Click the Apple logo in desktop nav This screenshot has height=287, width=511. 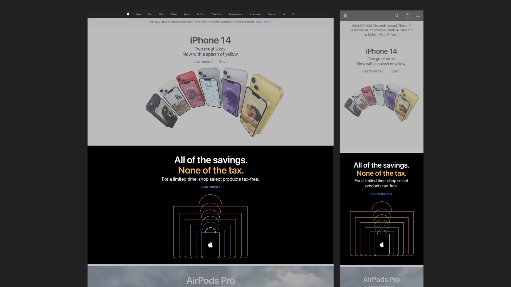(128, 14)
